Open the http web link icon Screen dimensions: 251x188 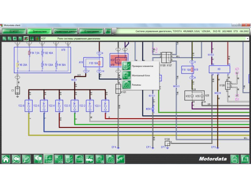[x=120, y=159]
